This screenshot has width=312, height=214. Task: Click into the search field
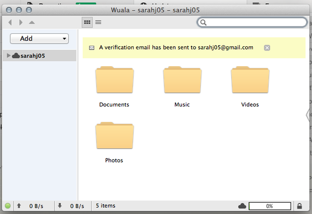[252, 22]
